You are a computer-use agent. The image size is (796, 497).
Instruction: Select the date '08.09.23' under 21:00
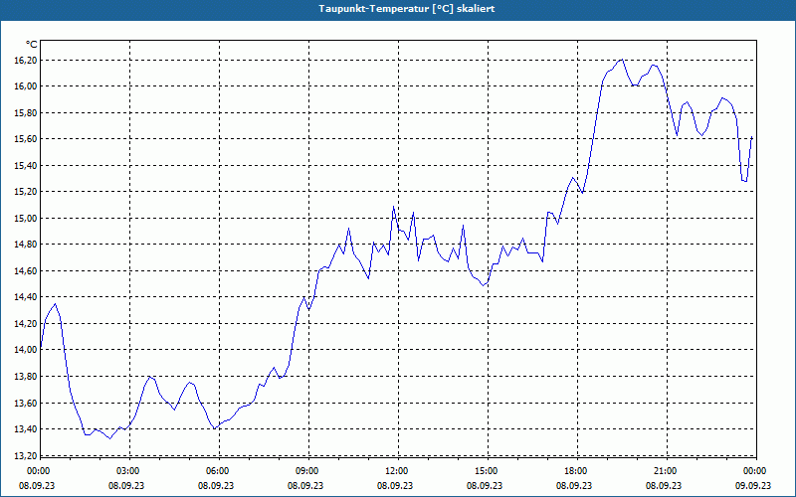tap(664, 485)
